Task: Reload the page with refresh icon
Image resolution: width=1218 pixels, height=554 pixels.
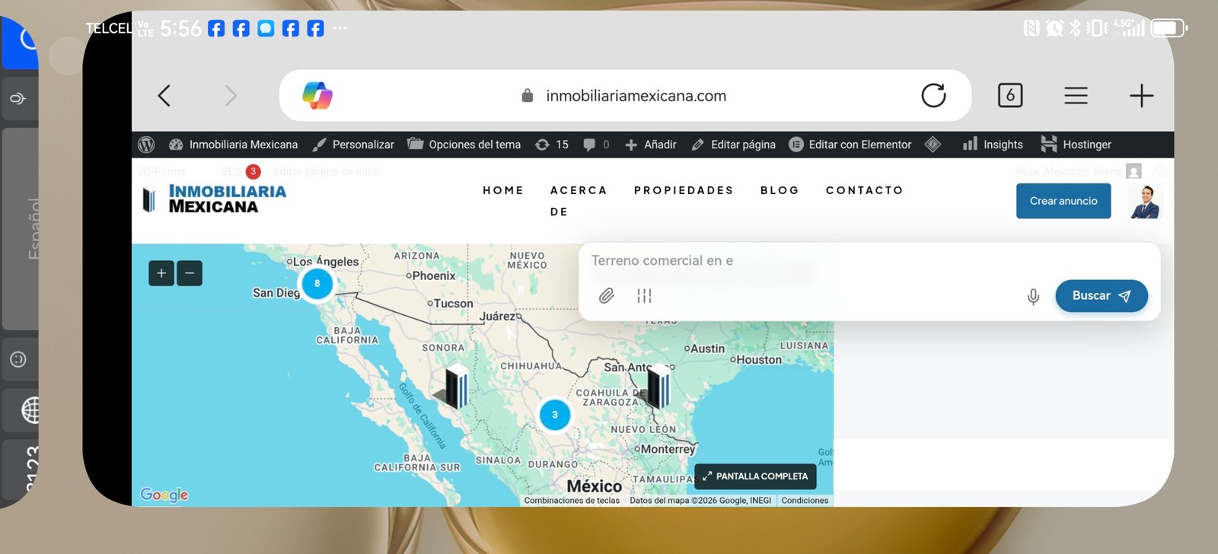Action: (933, 96)
